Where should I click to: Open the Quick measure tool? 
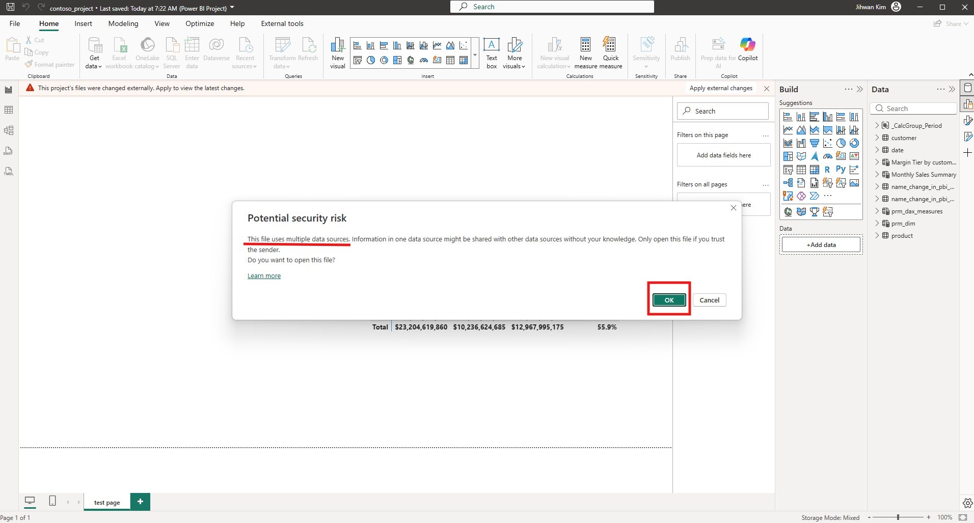coord(610,52)
